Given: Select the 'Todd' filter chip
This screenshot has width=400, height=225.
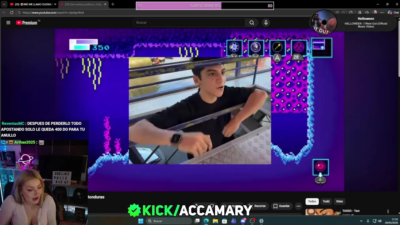Looking at the screenshot, I should pyautogui.click(x=326, y=202).
